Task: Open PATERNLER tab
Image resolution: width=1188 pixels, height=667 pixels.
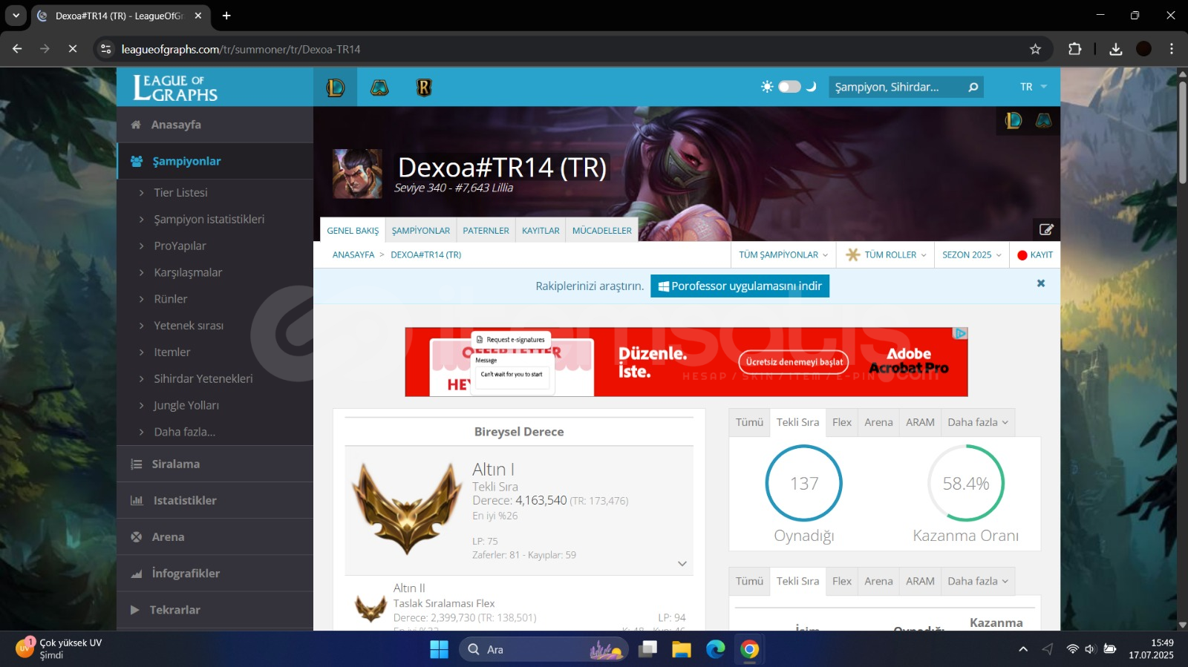Action: (486, 231)
